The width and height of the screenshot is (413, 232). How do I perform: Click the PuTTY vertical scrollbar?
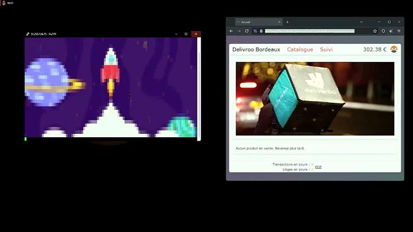(x=199, y=89)
